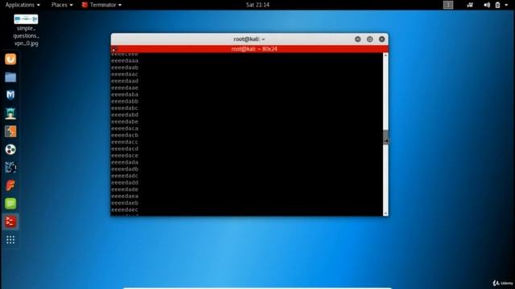Select the red Terminator dock icon
This screenshot has width=515, height=289.
click(x=10, y=222)
